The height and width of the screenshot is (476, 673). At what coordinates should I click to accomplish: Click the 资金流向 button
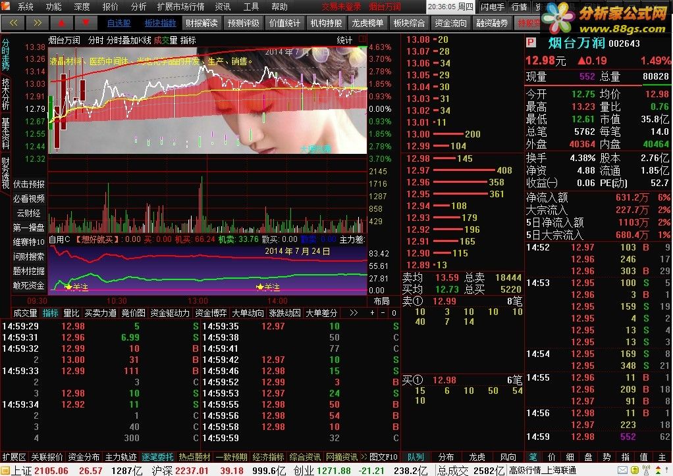tap(450, 23)
